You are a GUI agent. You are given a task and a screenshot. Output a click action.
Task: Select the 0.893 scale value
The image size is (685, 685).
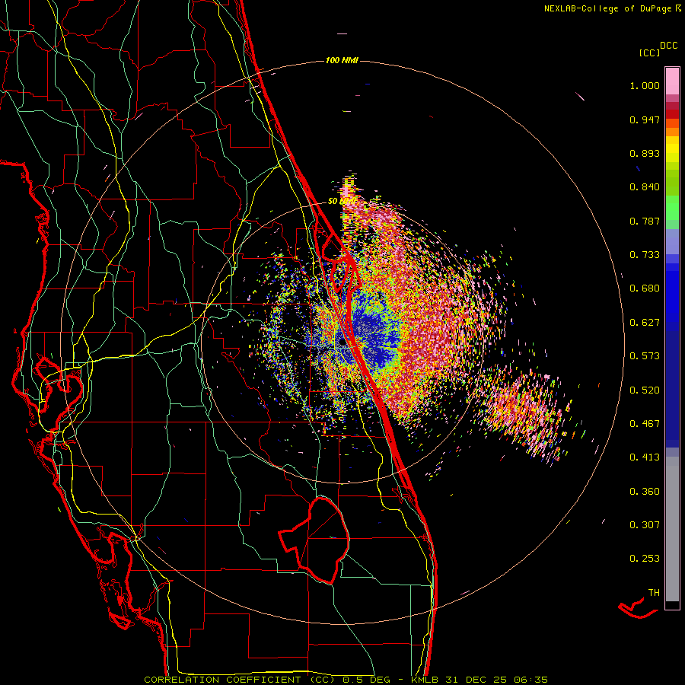tap(645, 153)
